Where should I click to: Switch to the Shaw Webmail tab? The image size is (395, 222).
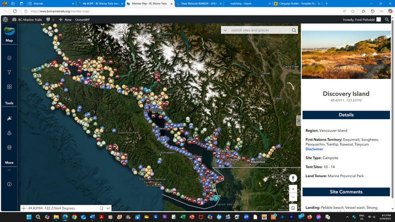[x=199, y=4]
